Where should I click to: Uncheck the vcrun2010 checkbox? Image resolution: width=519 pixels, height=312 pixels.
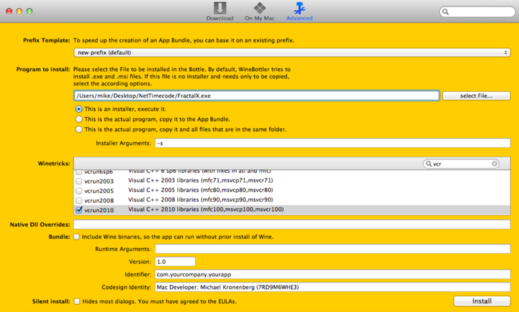[x=79, y=210]
